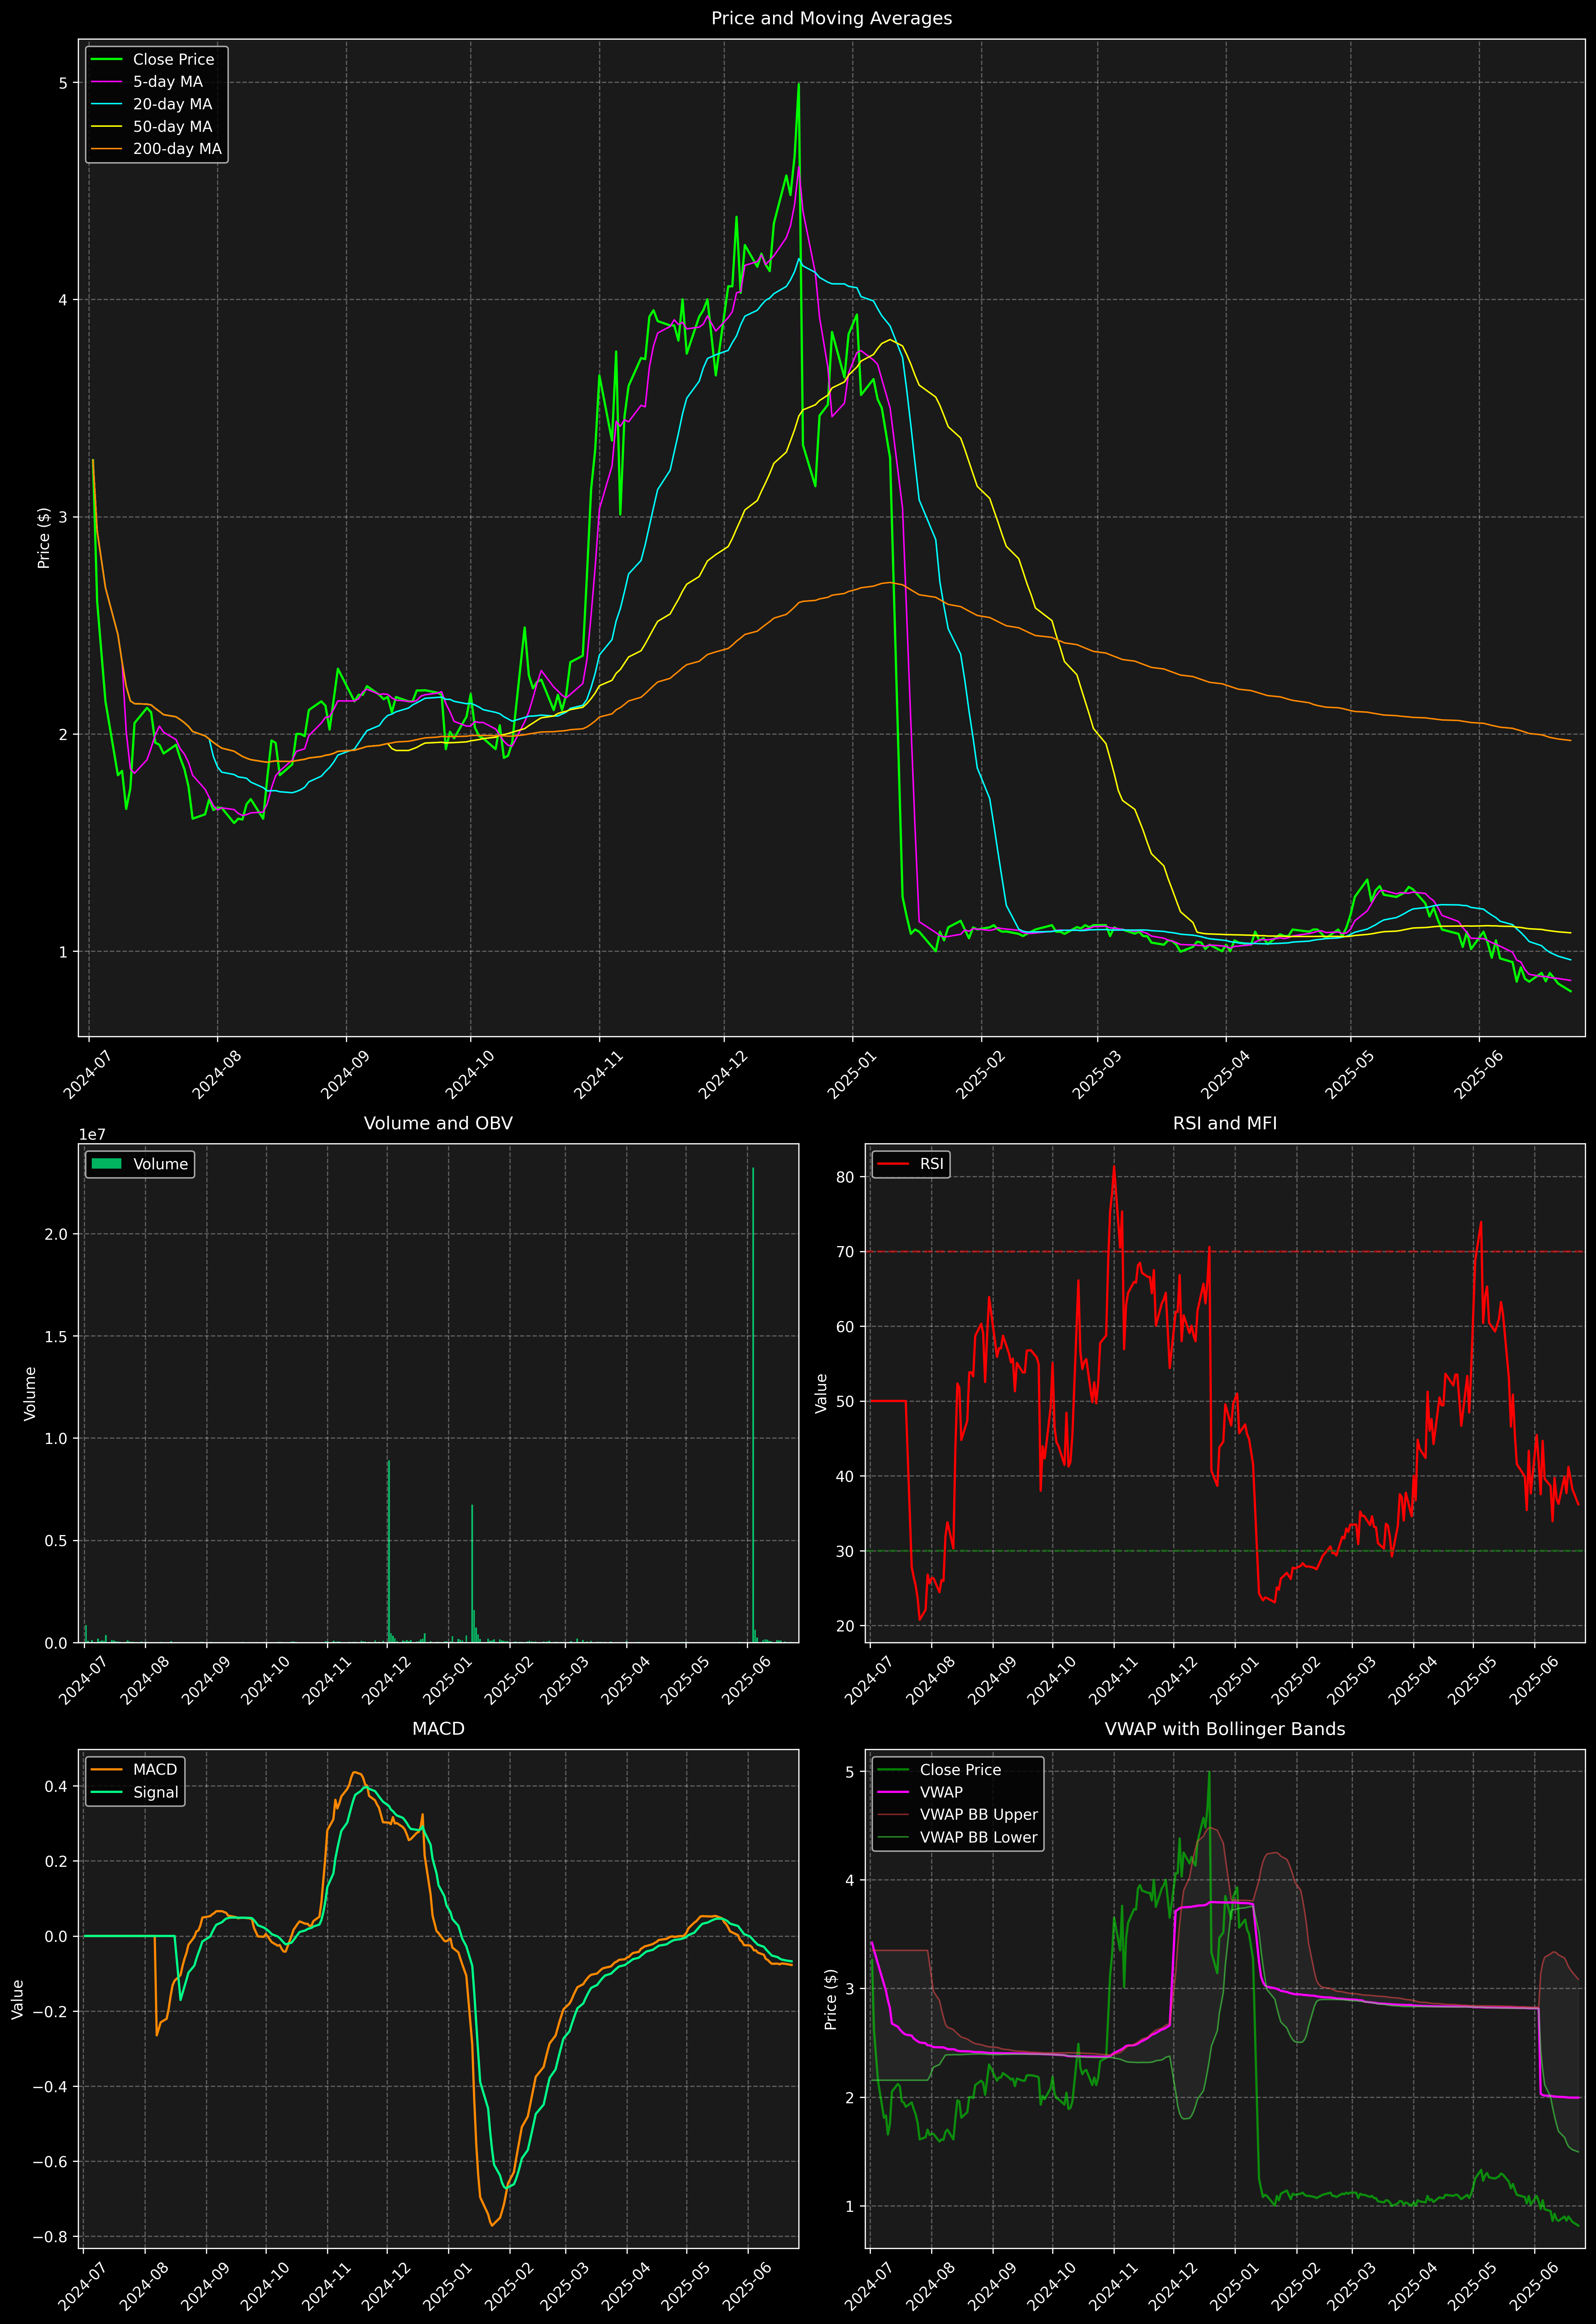Click the 'VWAP BB Upper' legend entry
1596x2324 pixels.
[979, 1815]
